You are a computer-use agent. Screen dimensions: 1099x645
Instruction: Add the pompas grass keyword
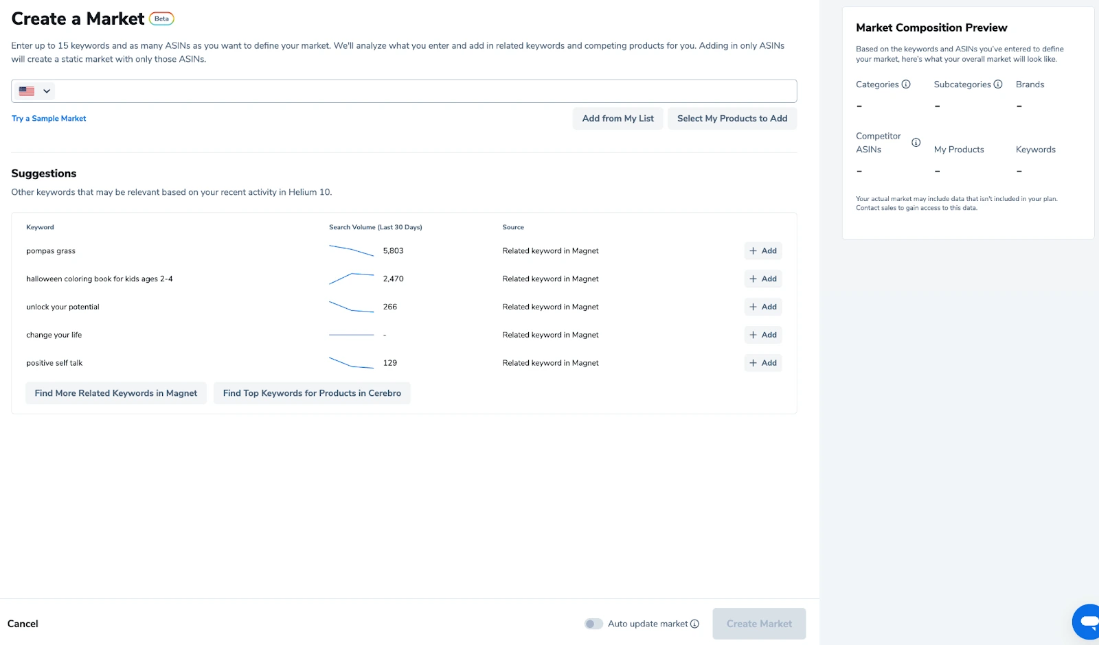[762, 251]
